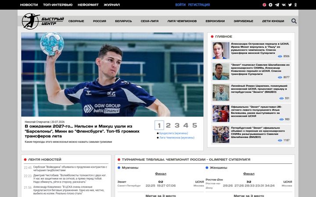Click eye views icon next to 551
Viewport: 316px width, 197px height.
[x=281, y=98]
